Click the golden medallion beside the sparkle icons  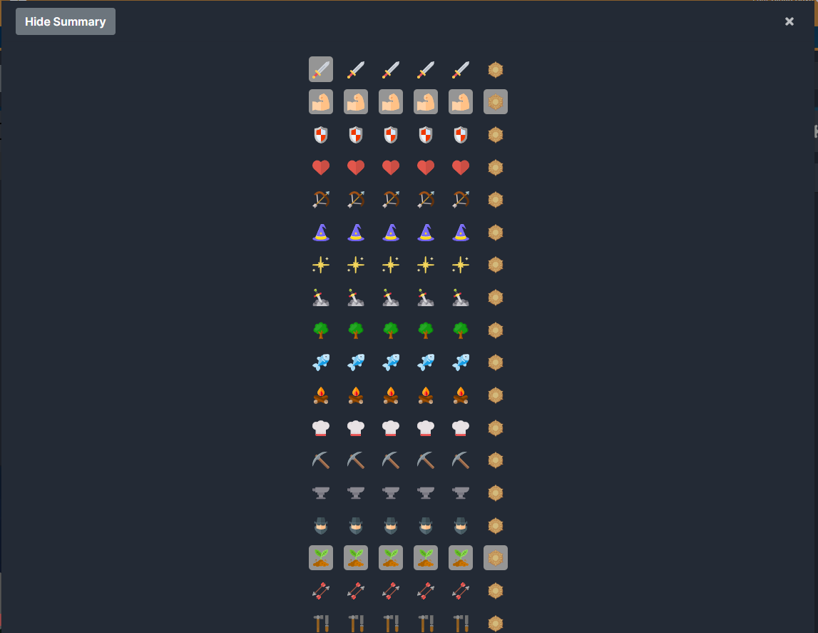click(x=495, y=265)
